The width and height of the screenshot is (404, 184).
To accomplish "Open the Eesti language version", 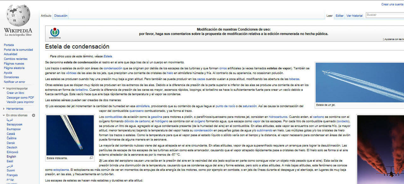I will click(x=10, y=161).
